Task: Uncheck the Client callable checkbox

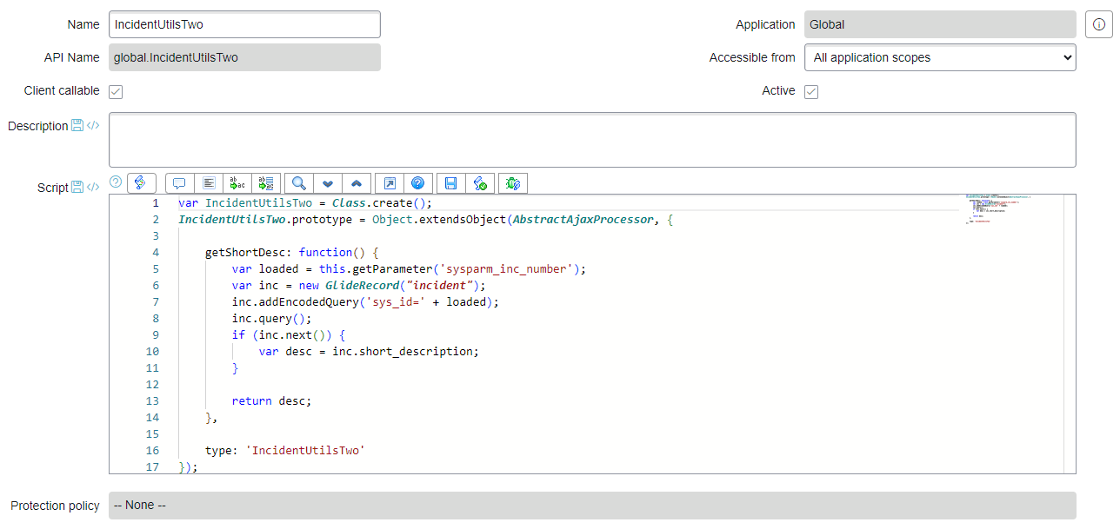Action: click(x=116, y=91)
